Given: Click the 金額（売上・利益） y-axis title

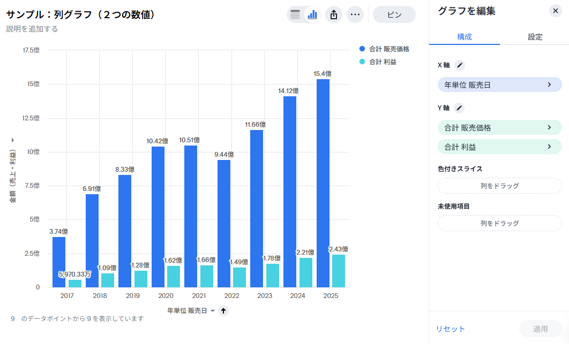Looking at the screenshot, I should [13, 176].
